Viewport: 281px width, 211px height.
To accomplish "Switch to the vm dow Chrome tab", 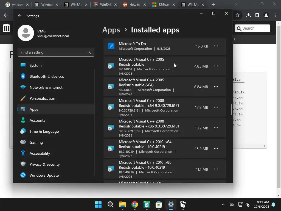I will (18, 5).
